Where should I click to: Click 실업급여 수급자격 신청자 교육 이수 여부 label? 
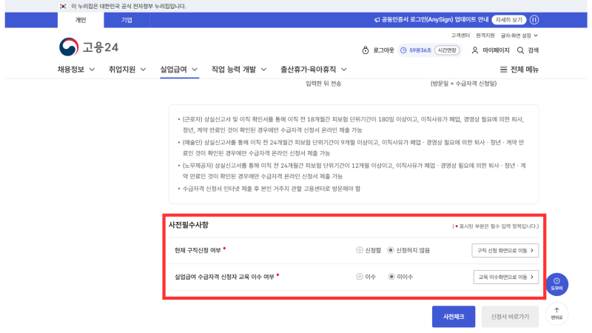(x=224, y=277)
